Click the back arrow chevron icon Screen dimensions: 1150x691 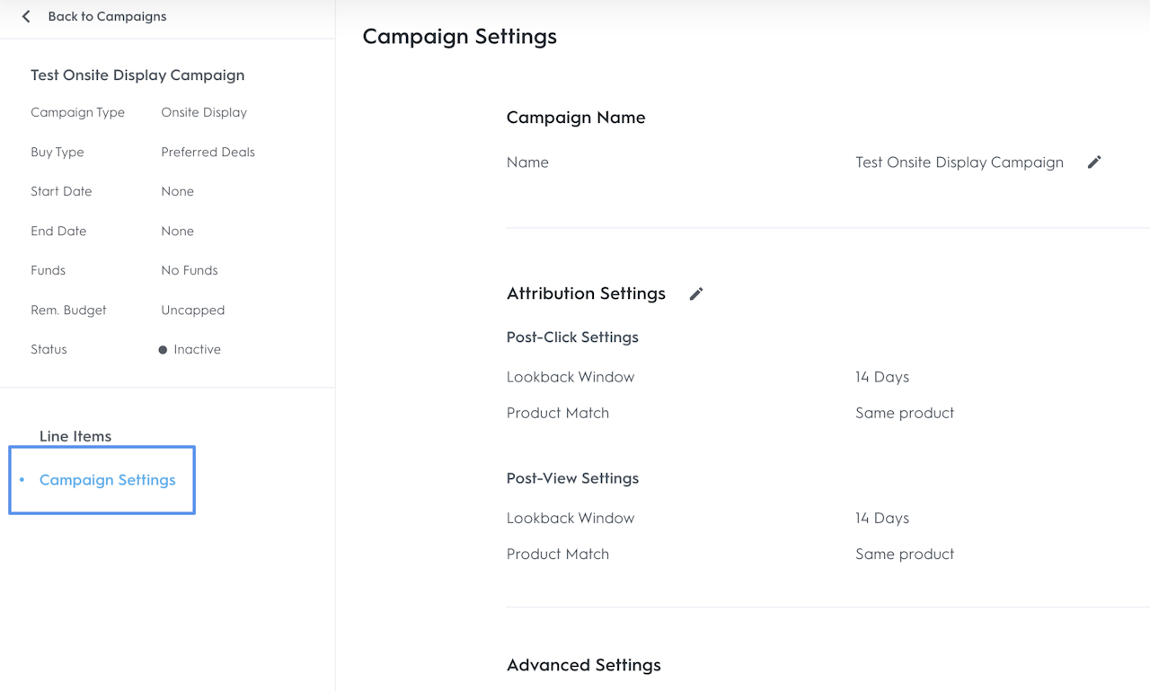click(x=26, y=16)
